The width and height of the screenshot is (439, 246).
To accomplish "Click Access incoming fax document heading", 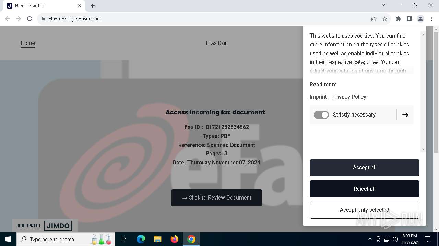I will coord(215,112).
